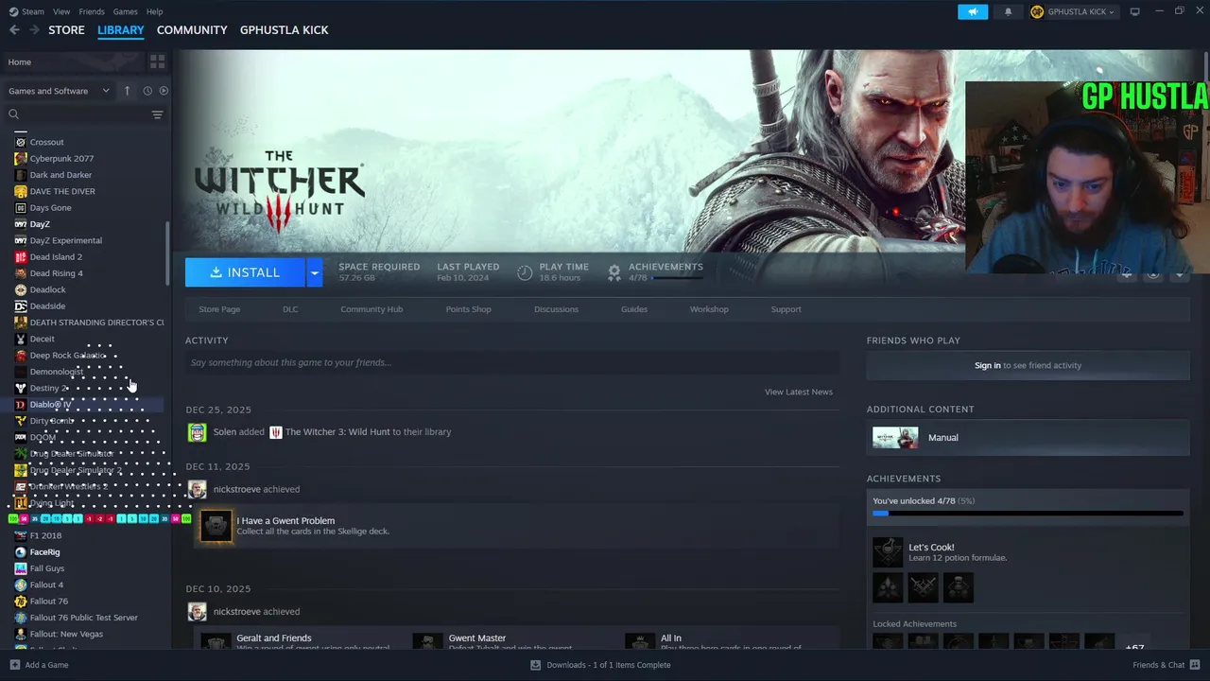Visit the Community Hub link
The width and height of the screenshot is (1210, 681).
pos(372,309)
